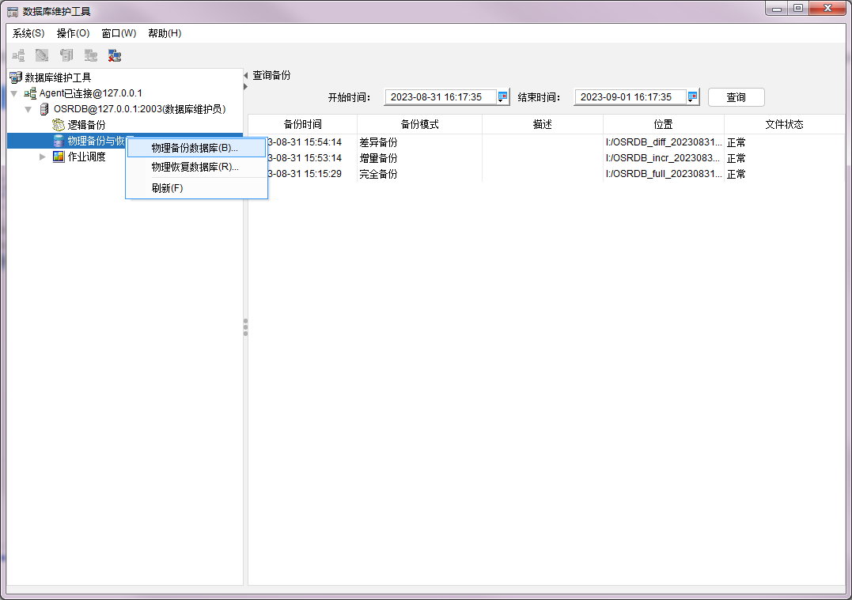Click the panel splitter collapse arrow
The width and height of the screenshot is (852, 600).
tap(245, 76)
